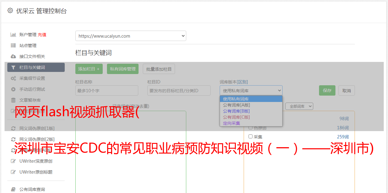Screen dimensions: 388x193
Task: Click the 186词 count link
Action: [x=343, y=128]
